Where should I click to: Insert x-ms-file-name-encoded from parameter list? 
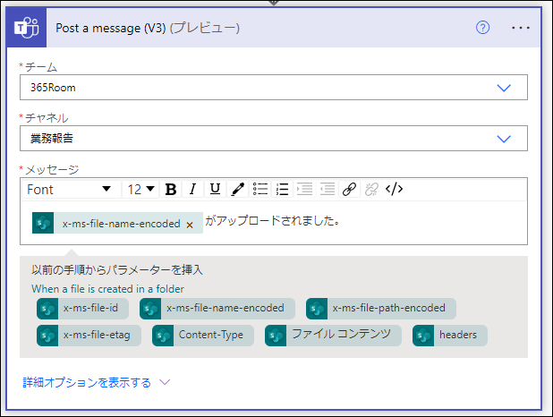(217, 309)
